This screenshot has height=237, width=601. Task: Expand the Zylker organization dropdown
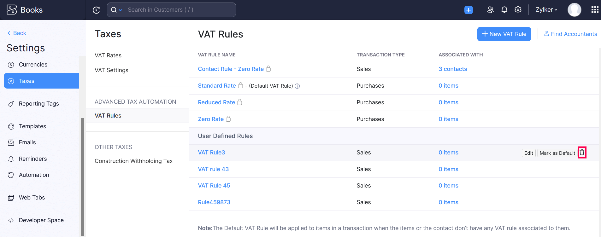546,10
